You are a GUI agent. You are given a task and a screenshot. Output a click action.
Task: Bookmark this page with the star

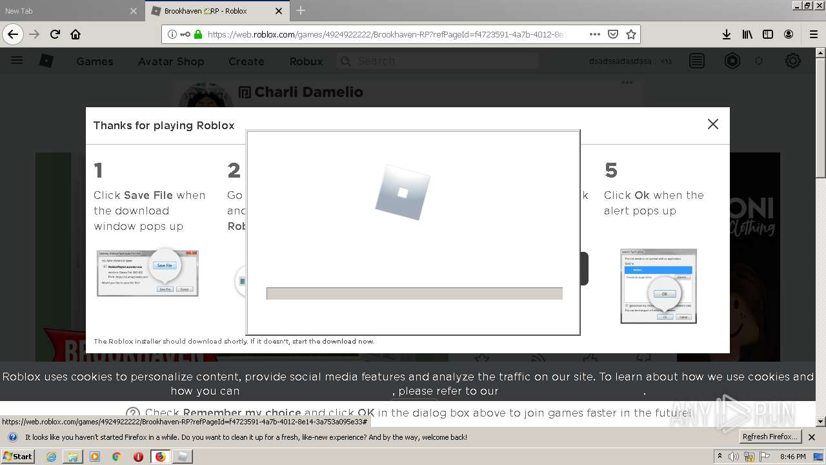tap(631, 34)
